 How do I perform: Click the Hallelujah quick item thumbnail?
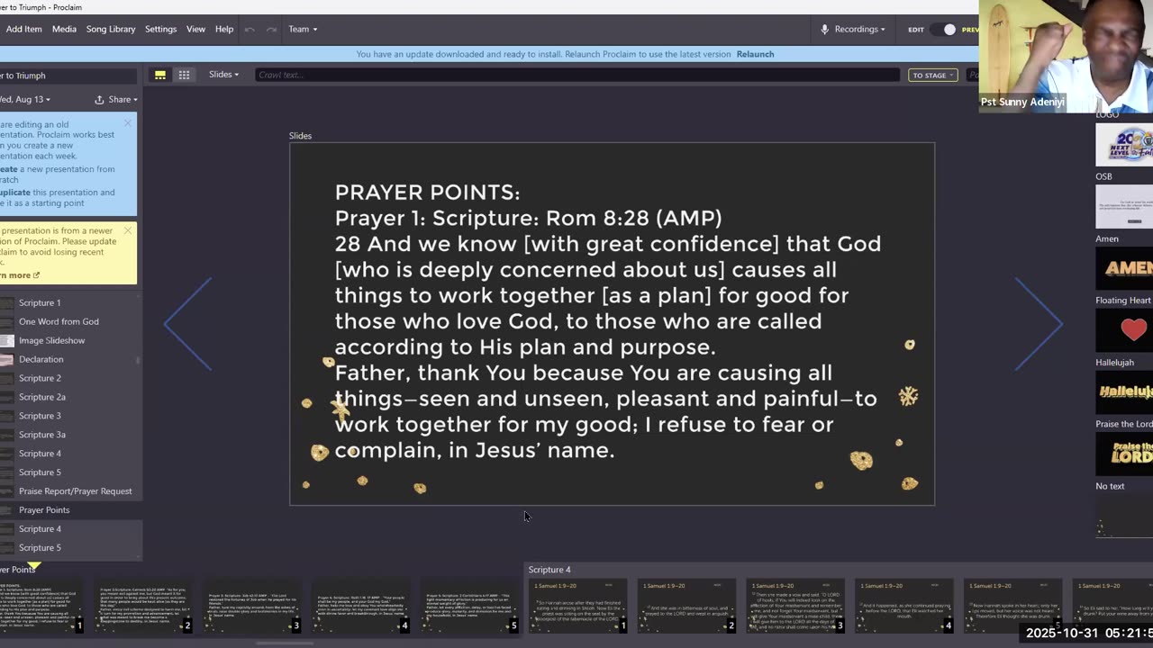(1124, 391)
